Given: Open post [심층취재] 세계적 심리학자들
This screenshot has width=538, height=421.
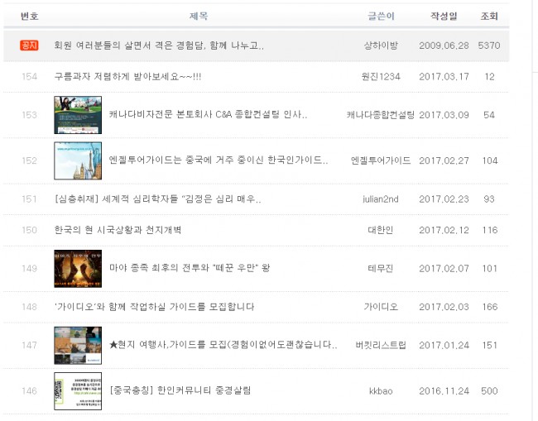Looking at the screenshot, I should click(x=158, y=199).
